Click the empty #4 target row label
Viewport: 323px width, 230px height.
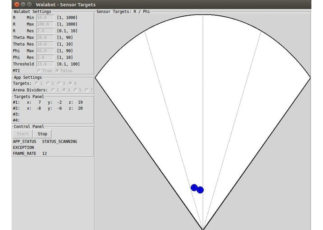pos(16,120)
